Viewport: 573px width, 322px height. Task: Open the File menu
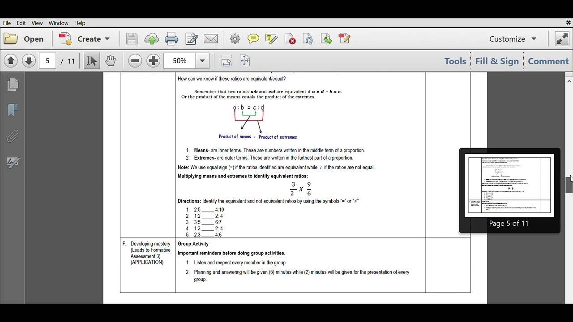[x=7, y=23]
